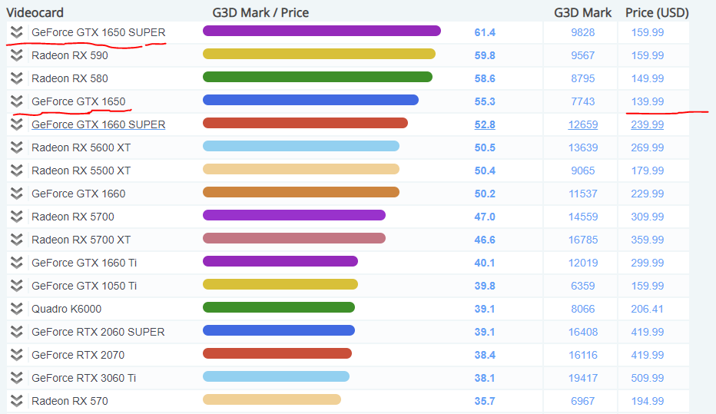Open the GeForce RTX 2060 SUPER link
The image size is (716, 414).
pyautogui.click(x=98, y=332)
